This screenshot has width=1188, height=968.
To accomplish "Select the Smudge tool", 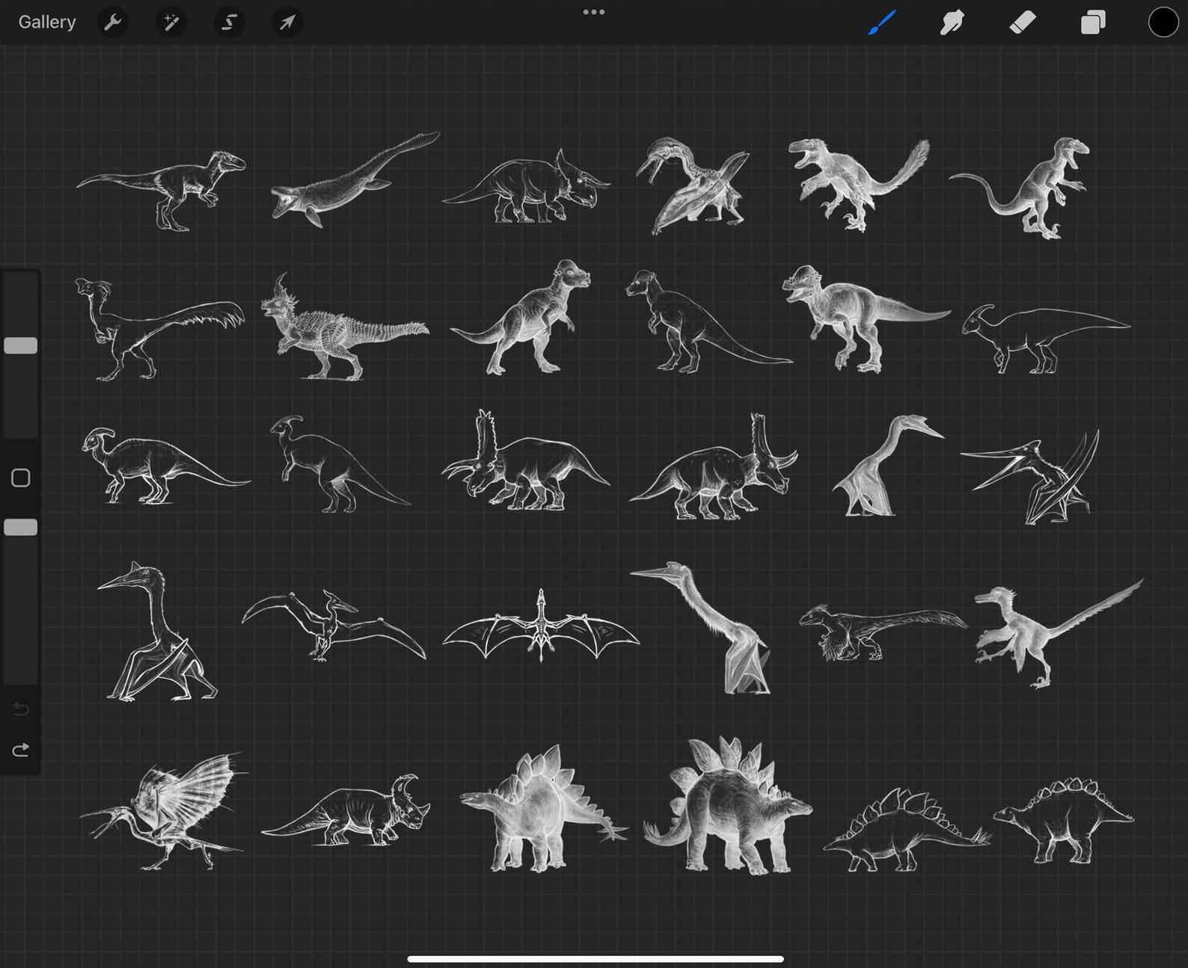I will point(952,22).
